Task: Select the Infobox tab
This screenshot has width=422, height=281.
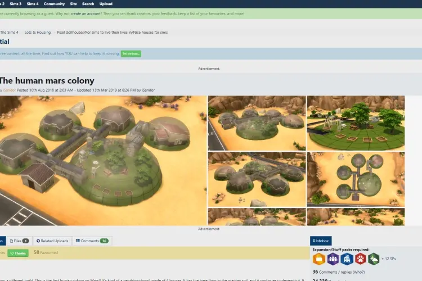Action: [x=321, y=241]
